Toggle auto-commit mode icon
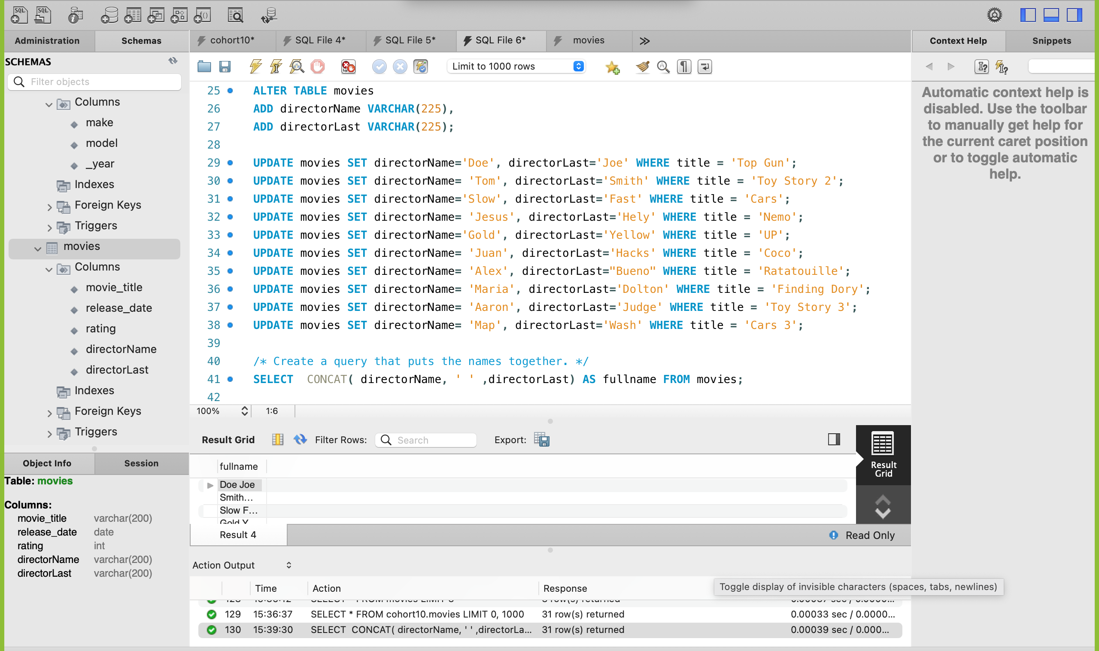The height and width of the screenshot is (651, 1099). point(421,67)
